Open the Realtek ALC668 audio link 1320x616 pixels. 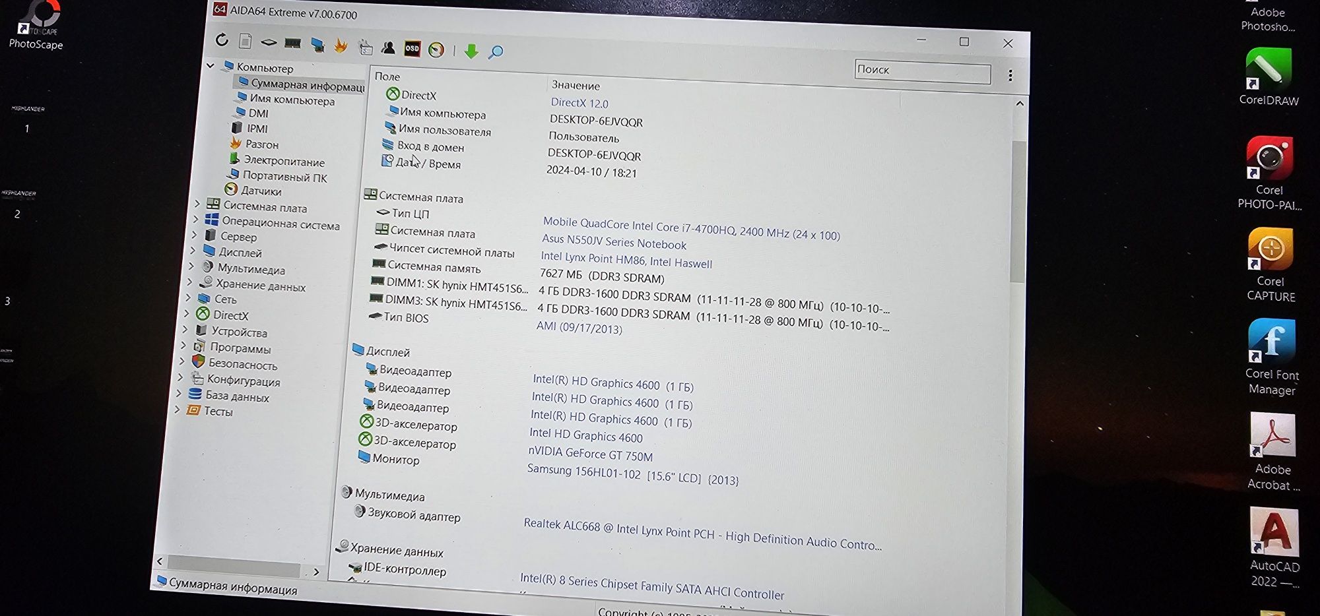pos(702,534)
